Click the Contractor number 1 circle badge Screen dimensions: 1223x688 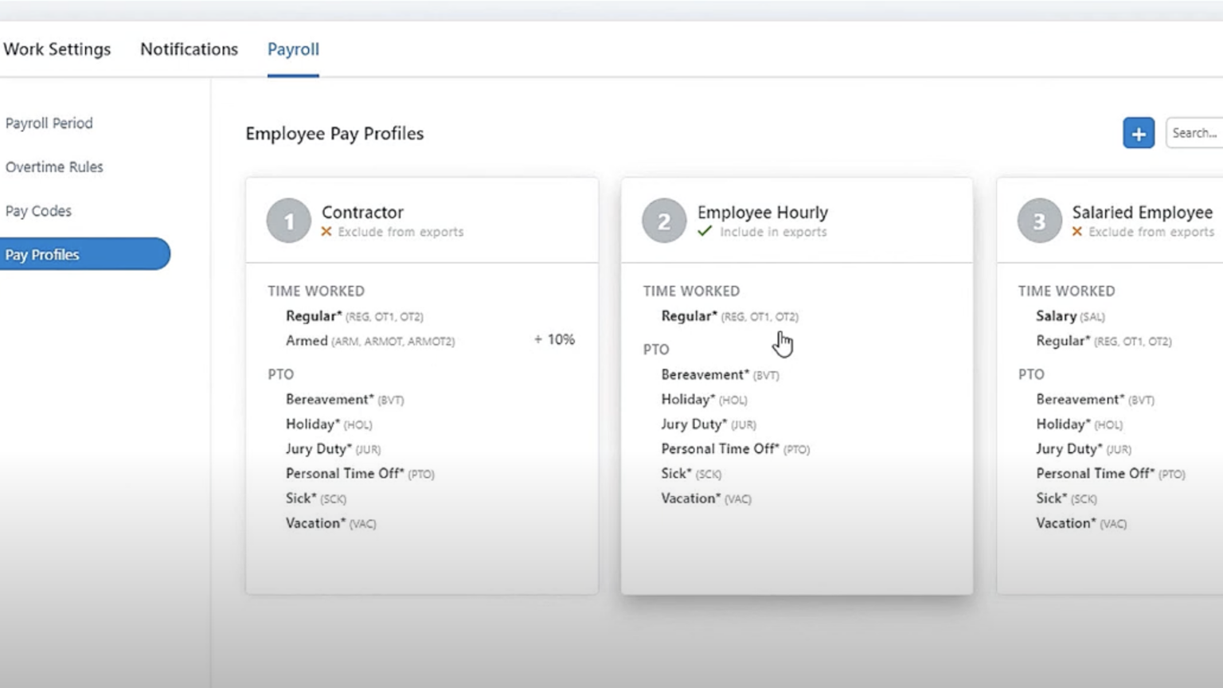288,221
